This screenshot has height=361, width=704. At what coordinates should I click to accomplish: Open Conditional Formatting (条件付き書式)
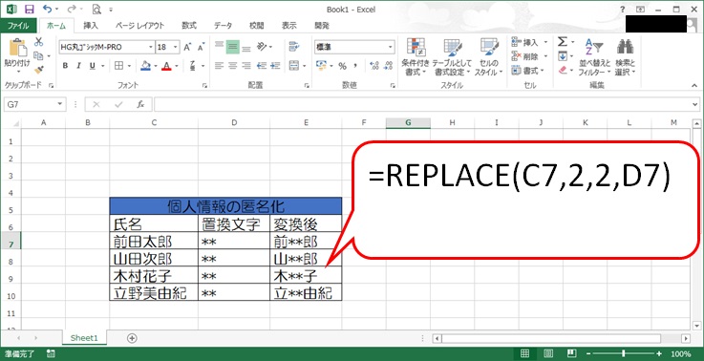(x=416, y=56)
